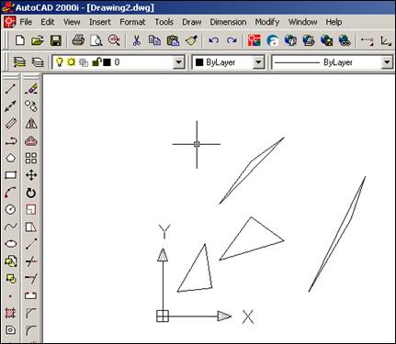Open the Insert Block tool
The height and width of the screenshot is (344, 396).
tap(10, 261)
